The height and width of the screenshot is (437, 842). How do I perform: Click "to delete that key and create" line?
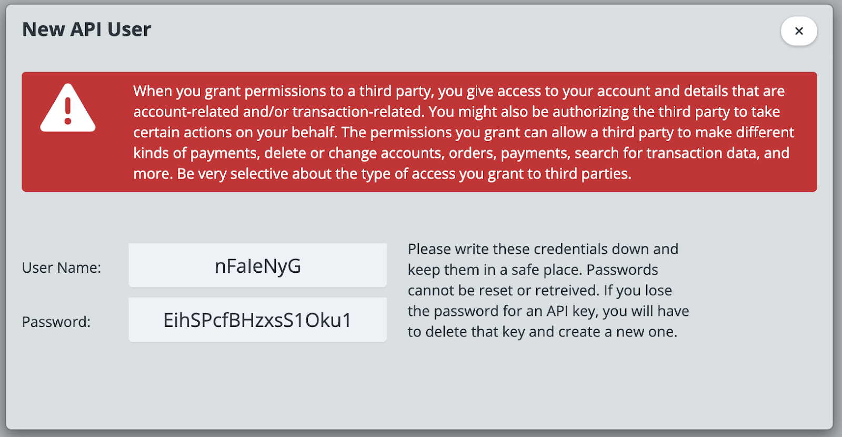[542, 332]
